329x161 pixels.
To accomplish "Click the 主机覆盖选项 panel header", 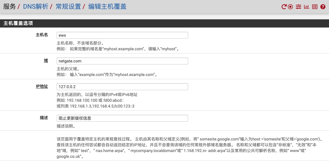I will 18,23.
